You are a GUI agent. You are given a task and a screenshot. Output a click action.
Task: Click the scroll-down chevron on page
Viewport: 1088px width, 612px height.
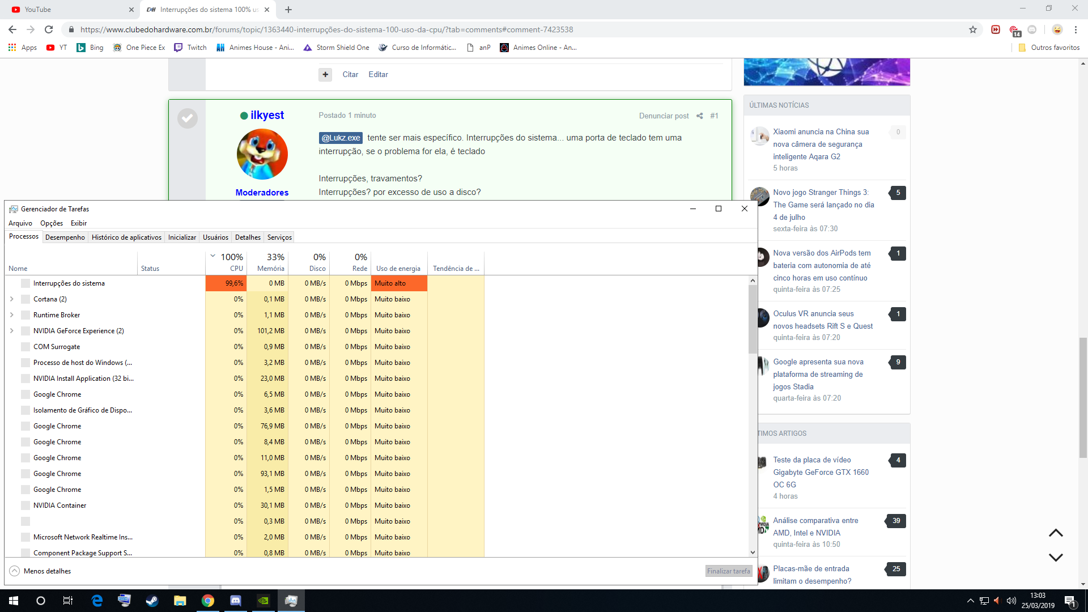pyautogui.click(x=1055, y=558)
